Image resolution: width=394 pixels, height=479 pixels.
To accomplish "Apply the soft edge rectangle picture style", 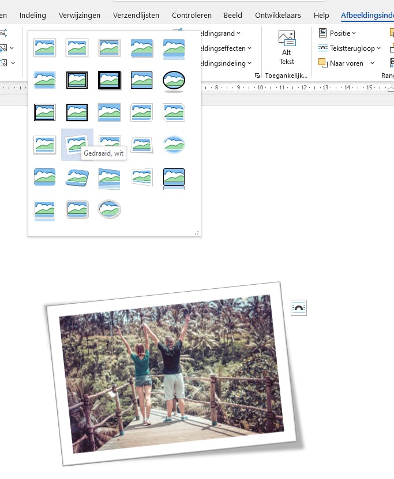I will click(44, 80).
